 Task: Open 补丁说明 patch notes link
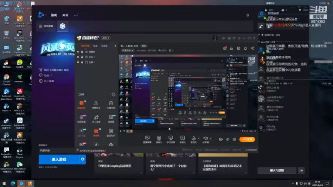[47, 81]
